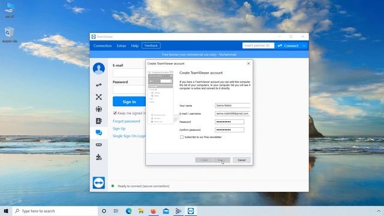Open the Sign Up link

119,128
